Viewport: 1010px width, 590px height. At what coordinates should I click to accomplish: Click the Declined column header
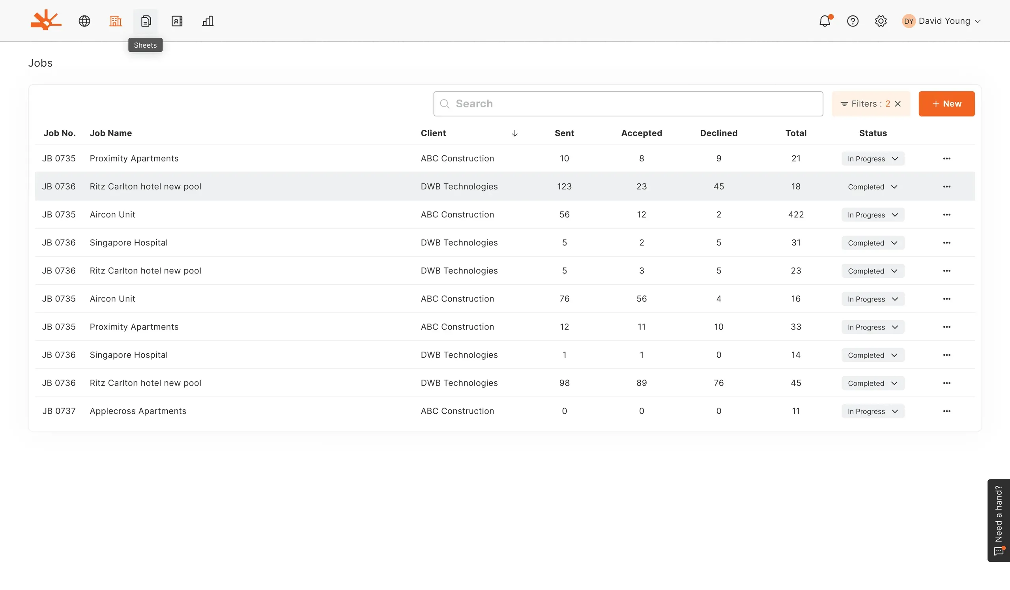tap(718, 133)
